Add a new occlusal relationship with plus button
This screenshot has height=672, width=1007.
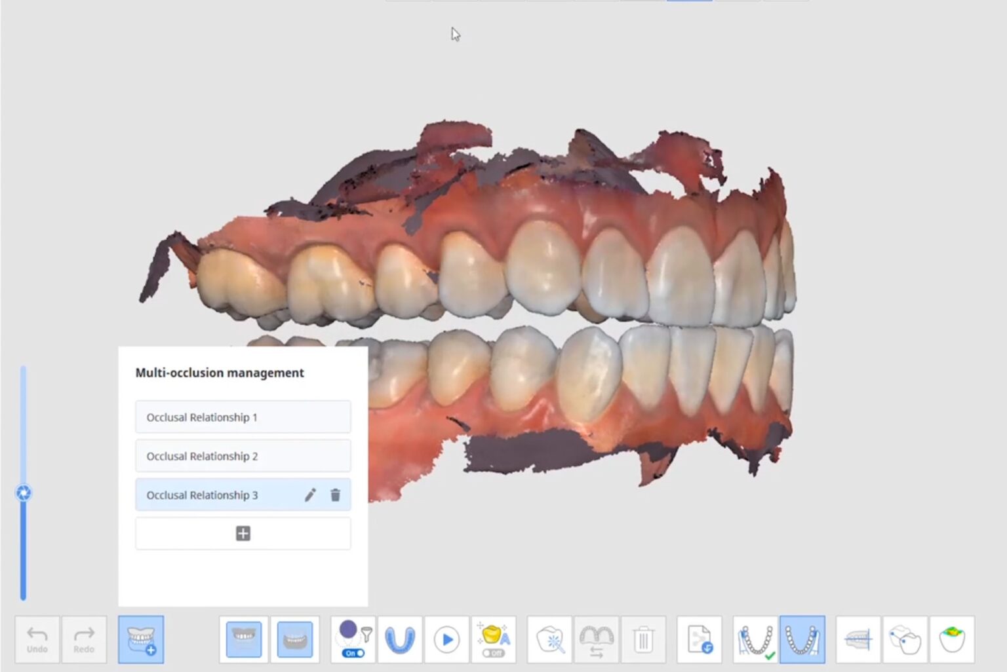pos(243,533)
